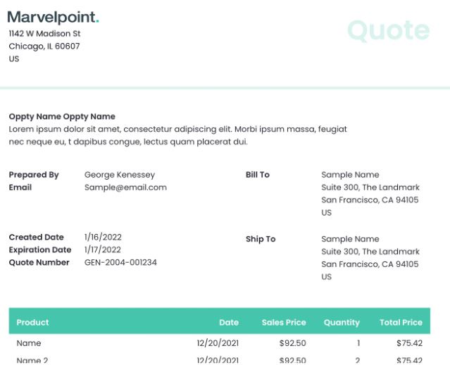Click Ship To San Francisco, CA 94105 line
The image size is (450, 365).
(x=370, y=264)
